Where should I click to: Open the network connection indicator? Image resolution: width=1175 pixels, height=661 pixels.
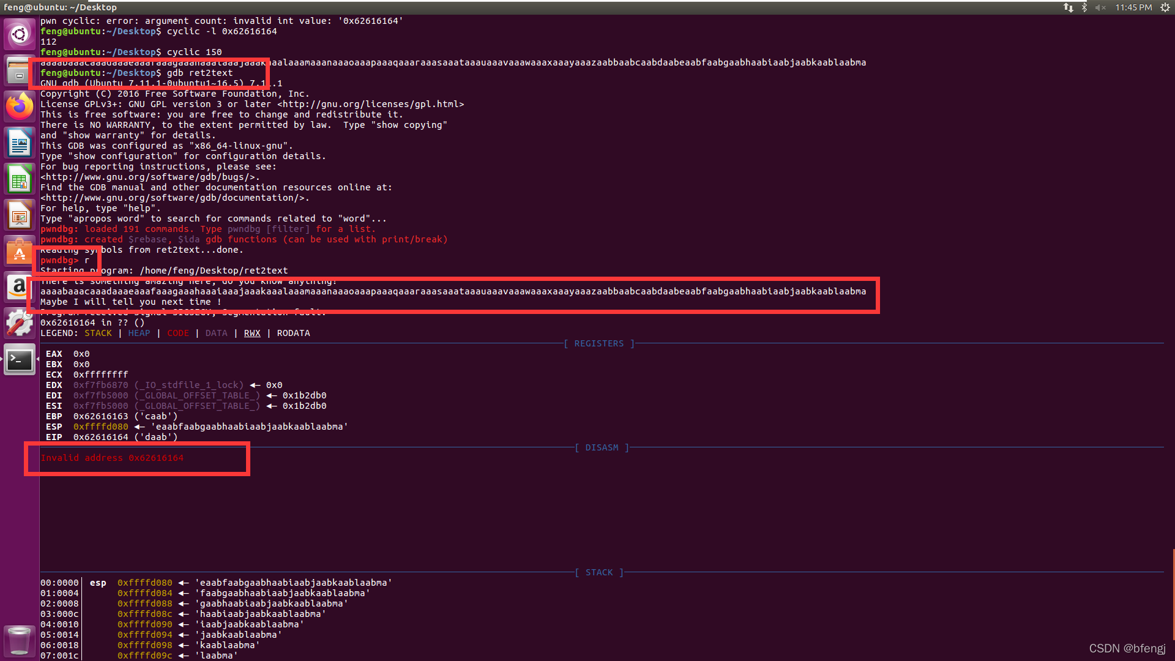(1068, 7)
